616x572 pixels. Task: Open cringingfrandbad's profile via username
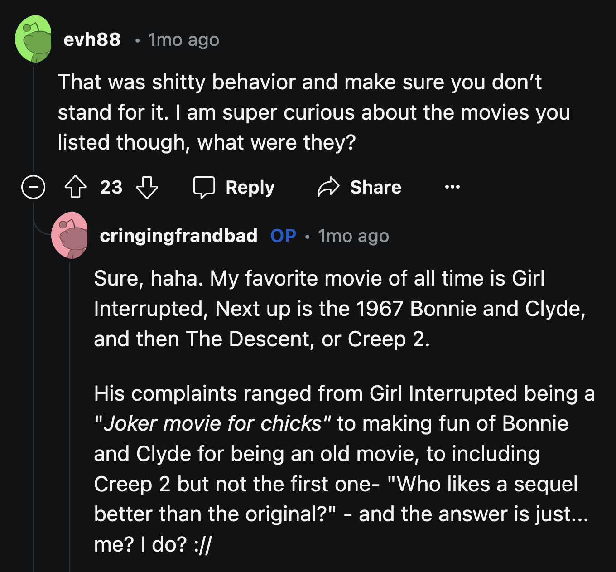pos(178,236)
